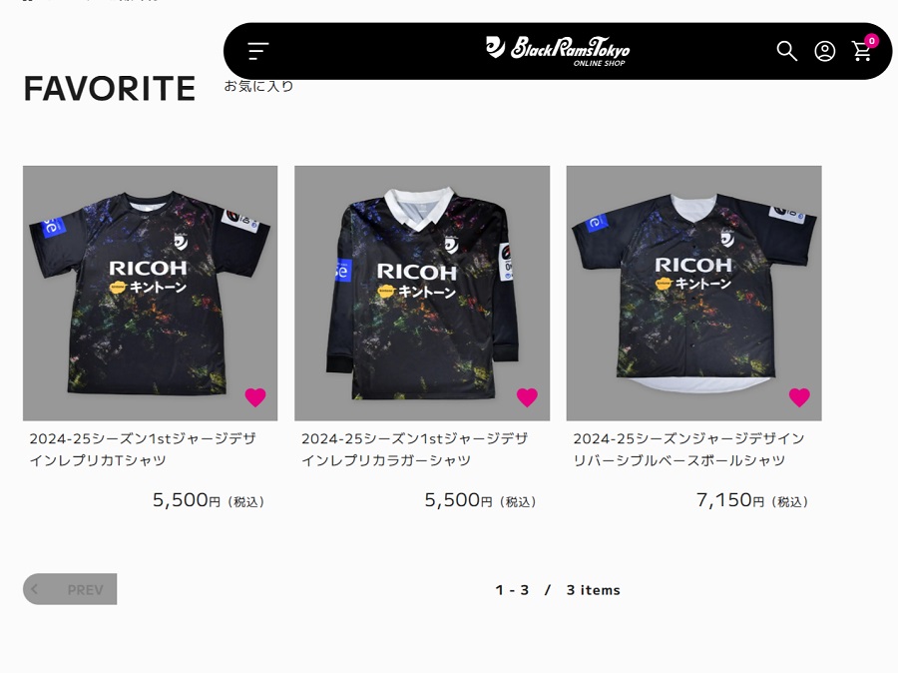This screenshot has width=898, height=673.
Task: Click the first 5,500円 T-shirt price
Action: pyautogui.click(x=208, y=500)
